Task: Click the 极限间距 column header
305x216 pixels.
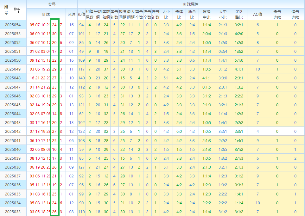Action: coord(123,14)
